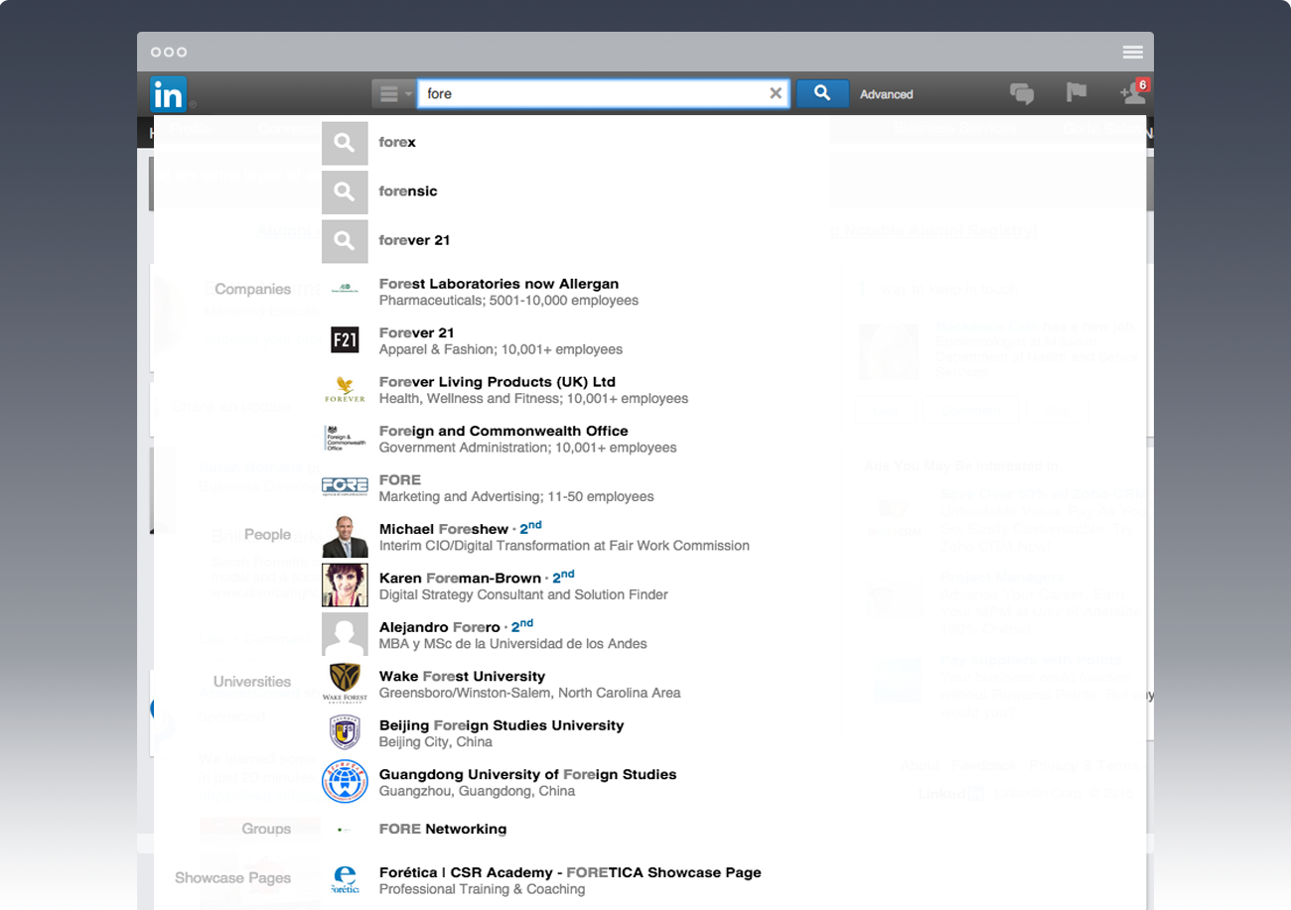
Task: Open the messages speech bubble icon
Action: click(1022, 93)
